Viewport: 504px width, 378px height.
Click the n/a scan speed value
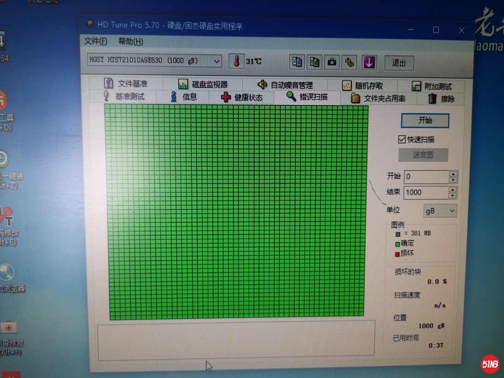click(440, 305)
